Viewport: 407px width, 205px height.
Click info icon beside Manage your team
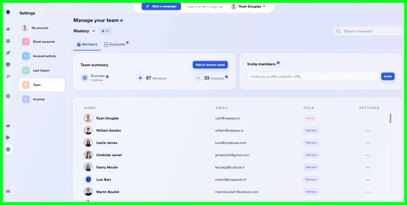(122, 21)
